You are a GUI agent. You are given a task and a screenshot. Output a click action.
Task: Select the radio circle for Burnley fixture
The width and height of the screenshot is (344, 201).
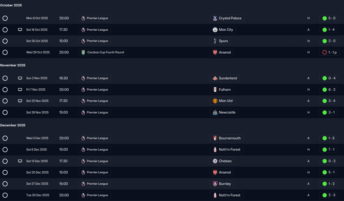pos(5,184)
